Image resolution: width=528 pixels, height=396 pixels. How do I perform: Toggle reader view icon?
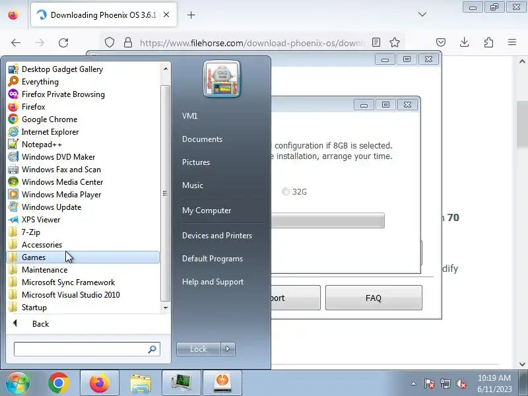pyautogui.click(x=376, y=42)
